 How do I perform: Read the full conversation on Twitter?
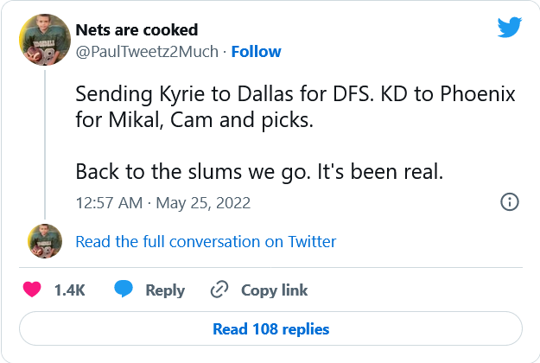[206, 241]
